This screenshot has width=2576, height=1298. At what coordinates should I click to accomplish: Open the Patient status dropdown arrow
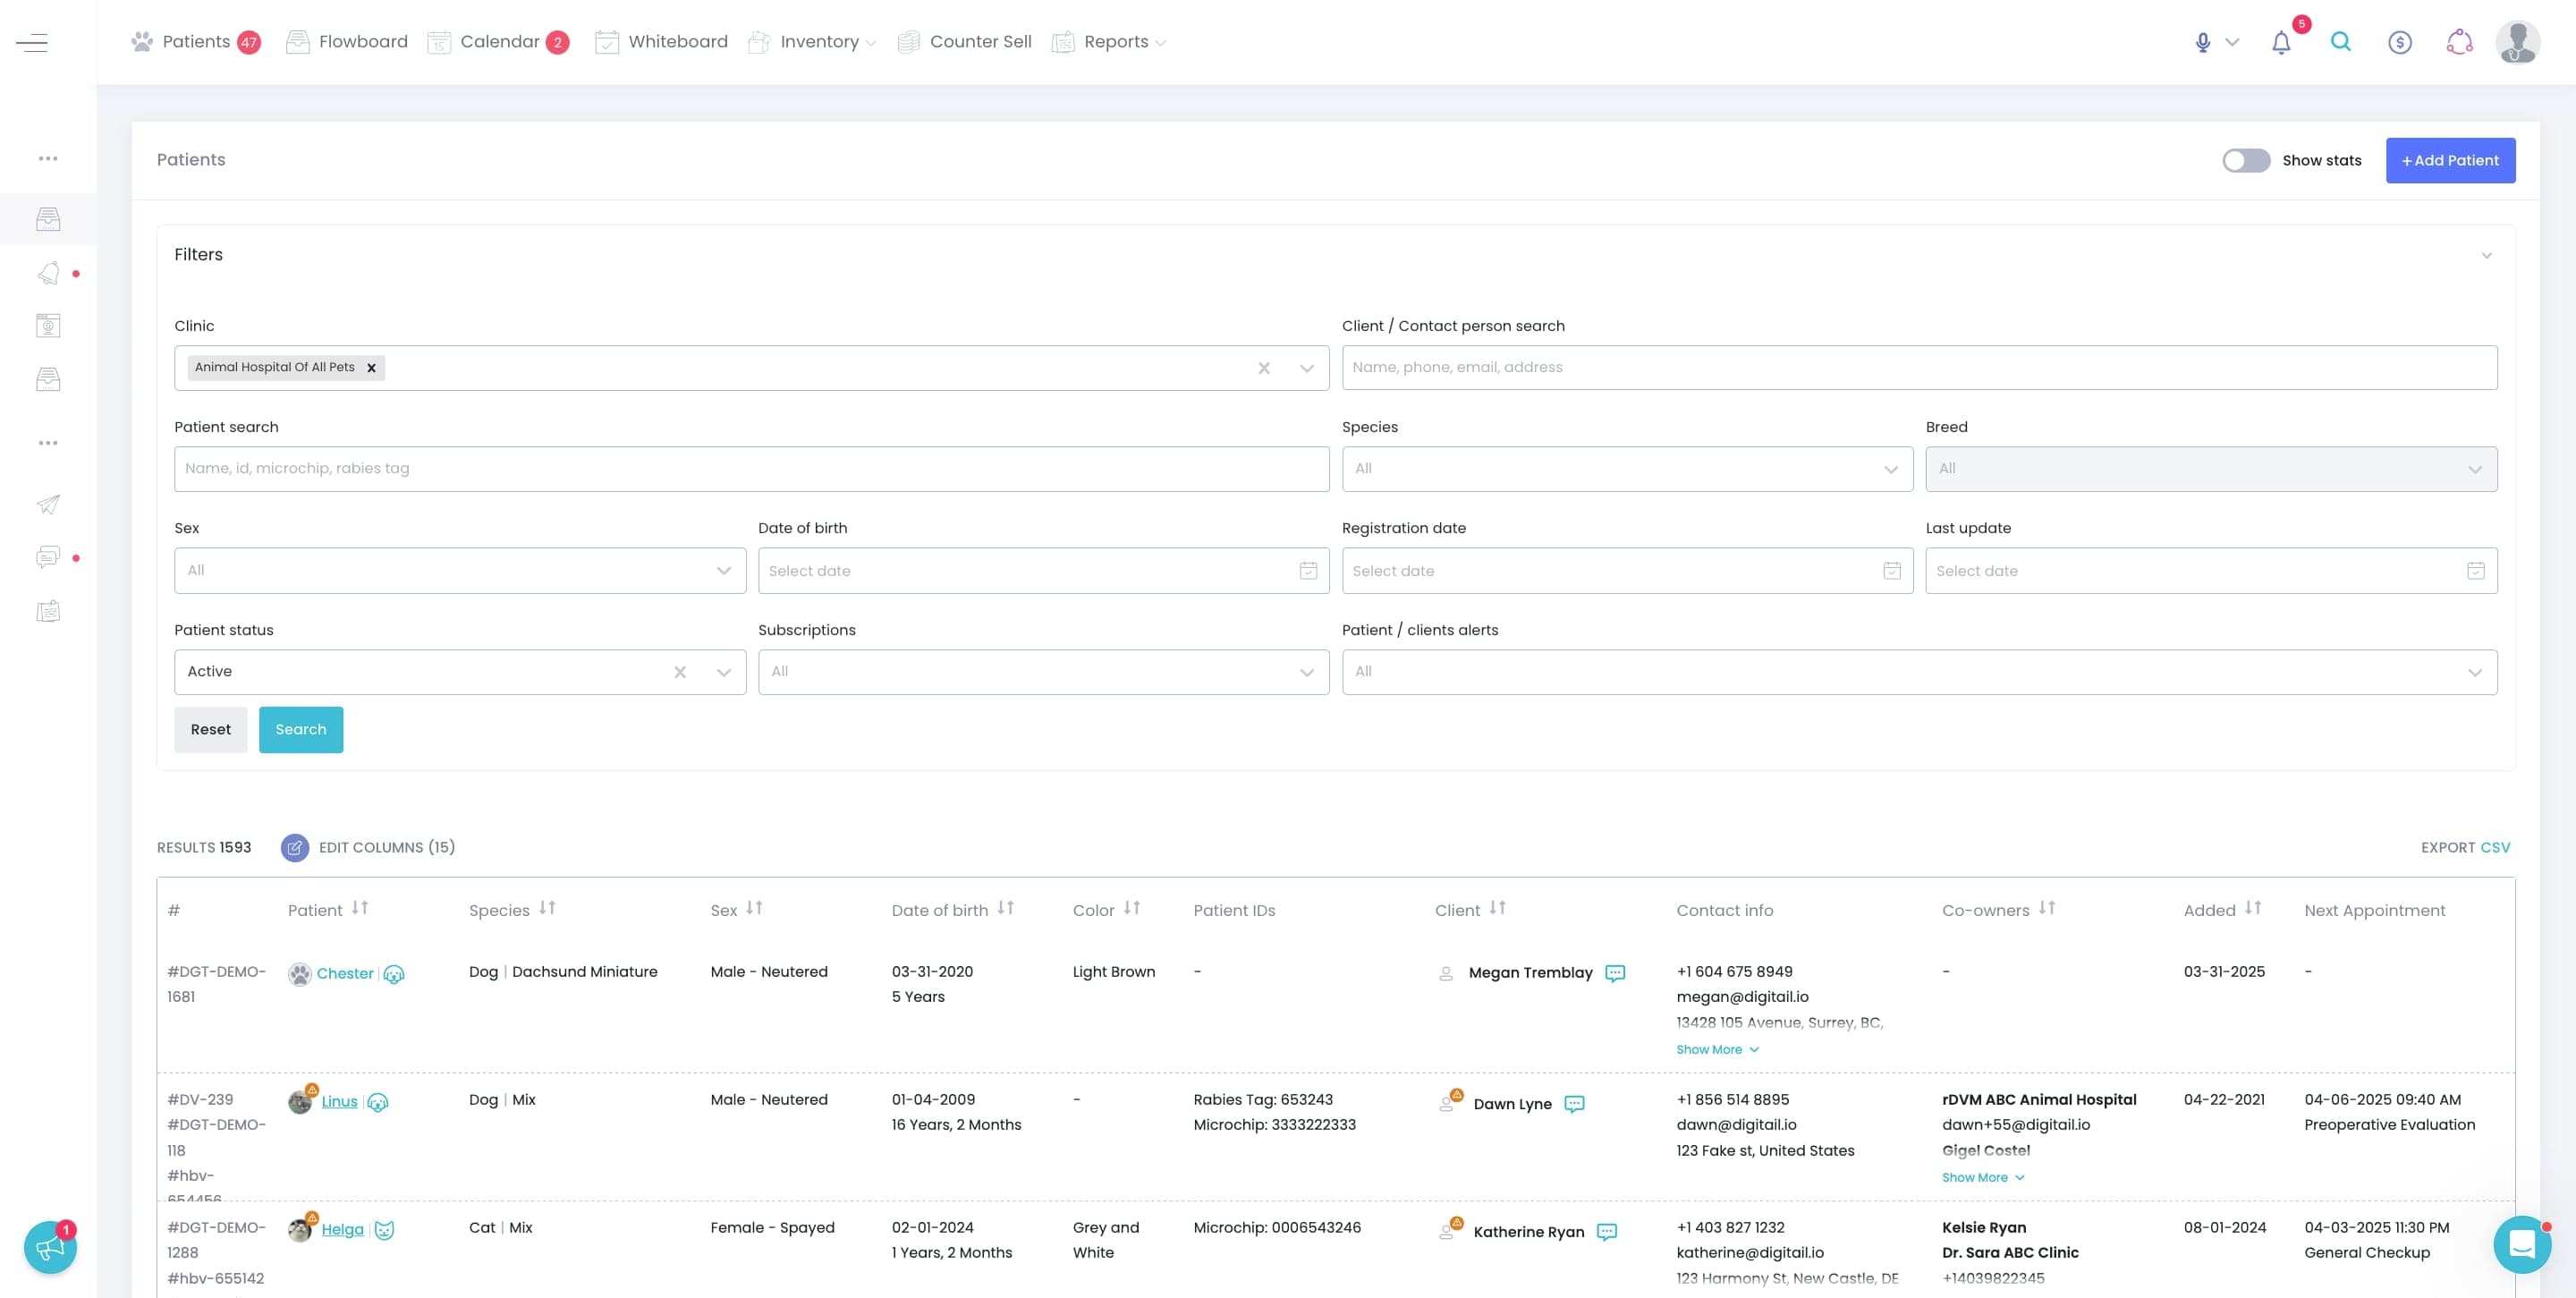click(723, 673)
